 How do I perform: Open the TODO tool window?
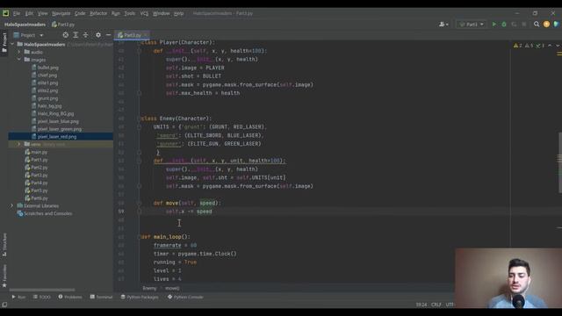[42, 297]
